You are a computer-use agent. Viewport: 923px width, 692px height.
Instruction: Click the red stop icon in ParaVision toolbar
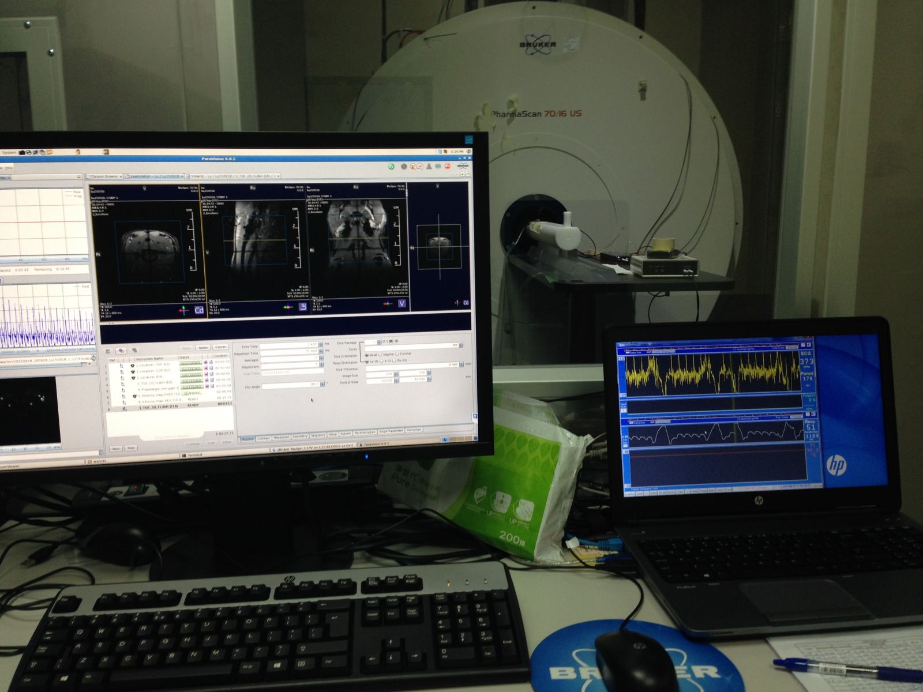(x=447, y=166)
